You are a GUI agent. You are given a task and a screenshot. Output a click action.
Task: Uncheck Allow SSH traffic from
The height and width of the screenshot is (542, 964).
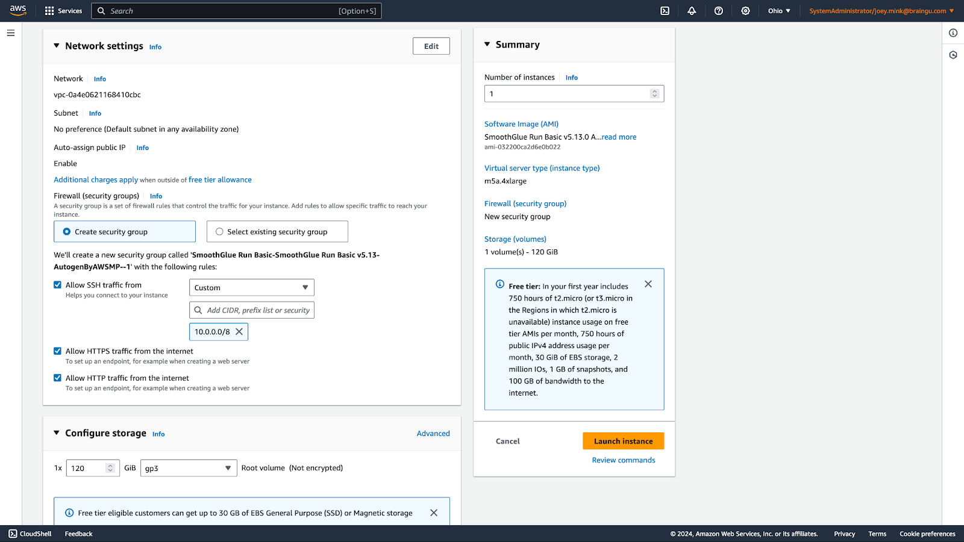[x=58, y=285]
